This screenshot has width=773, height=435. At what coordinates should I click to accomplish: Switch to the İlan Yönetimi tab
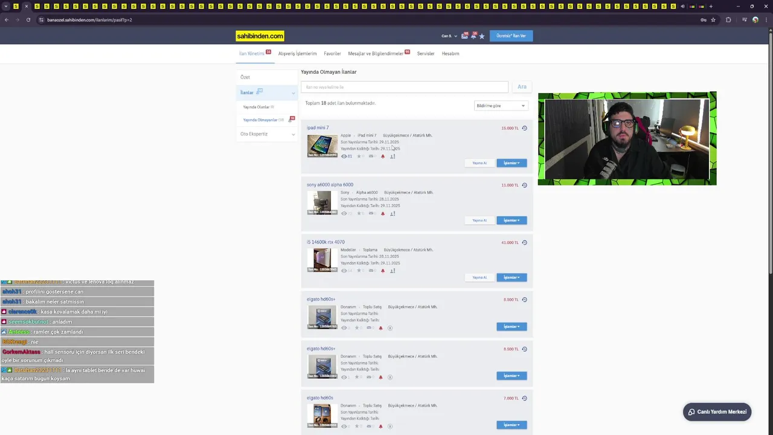pos(252,54)
